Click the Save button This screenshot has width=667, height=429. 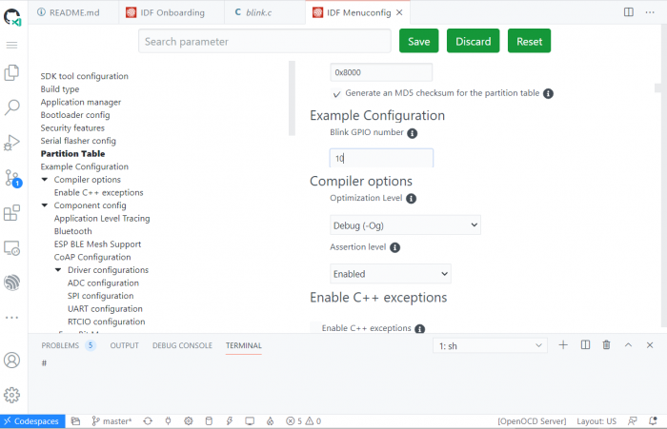click(x=418, y=41)
